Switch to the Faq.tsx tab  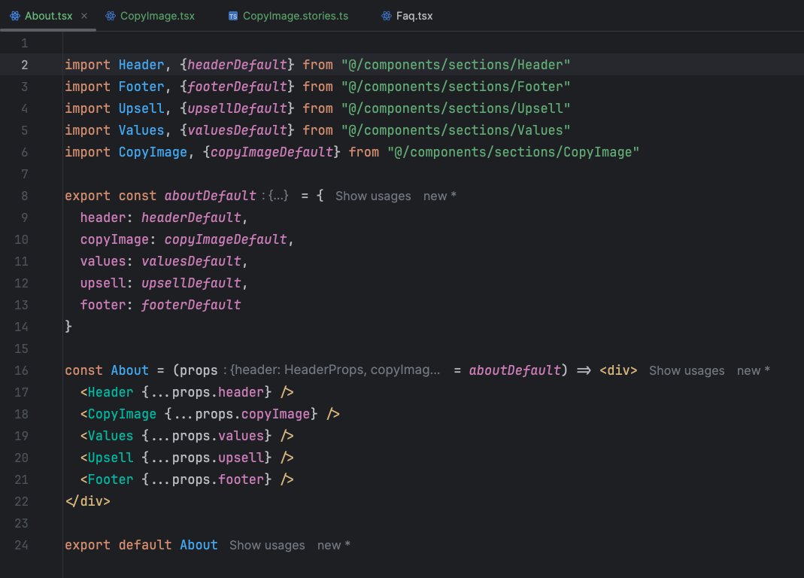click(x=413, y=14)
